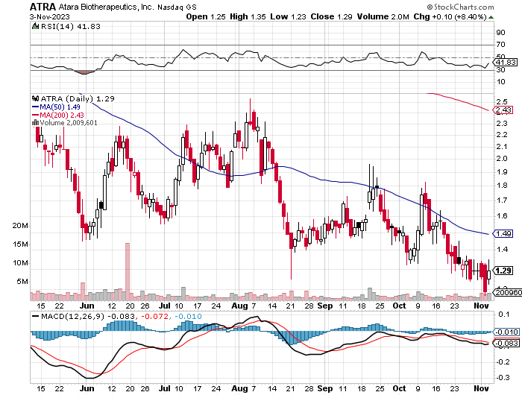Click the 1.49 MA(50) value tag
The image size is (522, 395).
coord(503,234)
